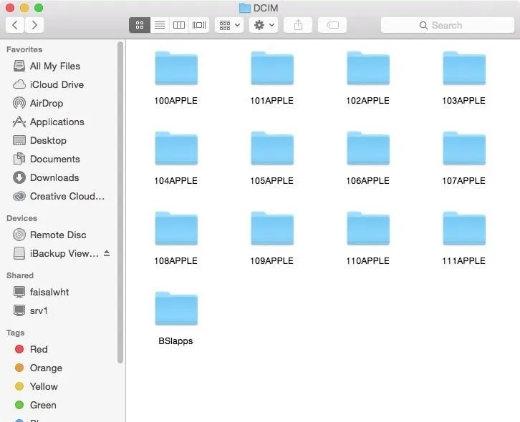Click the Edit Tags toolbar button
Screen dimensions: 520x422
point(332,25)
